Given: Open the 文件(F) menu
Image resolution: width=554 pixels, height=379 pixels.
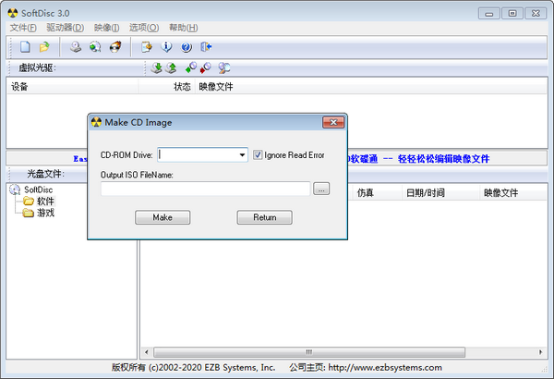Looking at the screenshot, I should click(23, 28).
